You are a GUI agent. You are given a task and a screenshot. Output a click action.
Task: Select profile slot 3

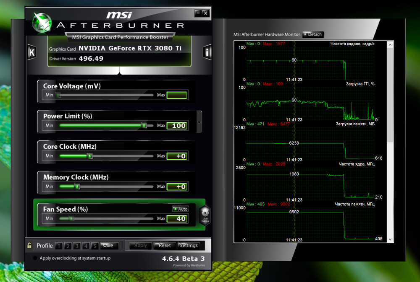tap(77, 246)
